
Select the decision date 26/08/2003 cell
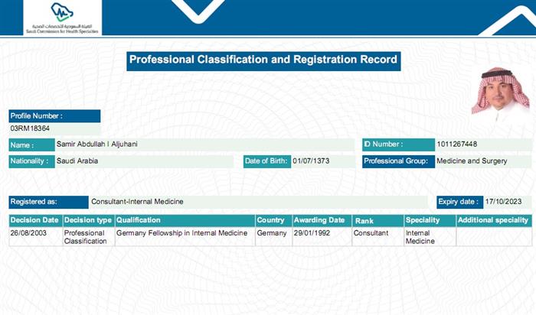(x=35, y=236)
